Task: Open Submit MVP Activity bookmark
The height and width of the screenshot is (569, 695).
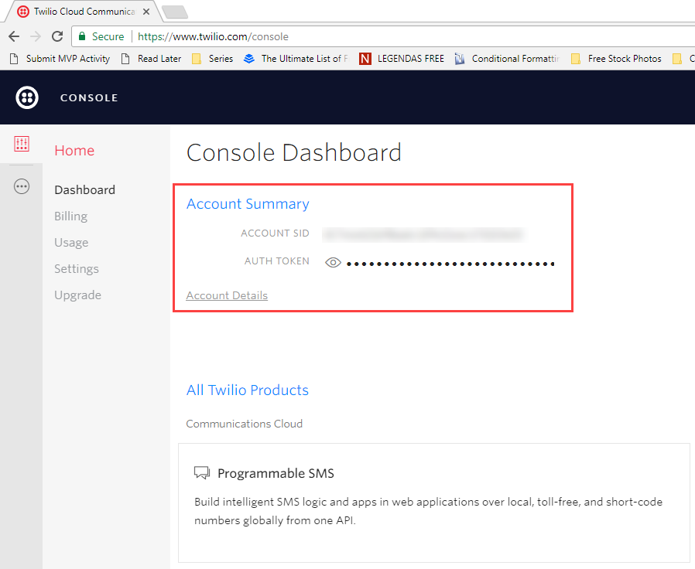Action: 60,59
